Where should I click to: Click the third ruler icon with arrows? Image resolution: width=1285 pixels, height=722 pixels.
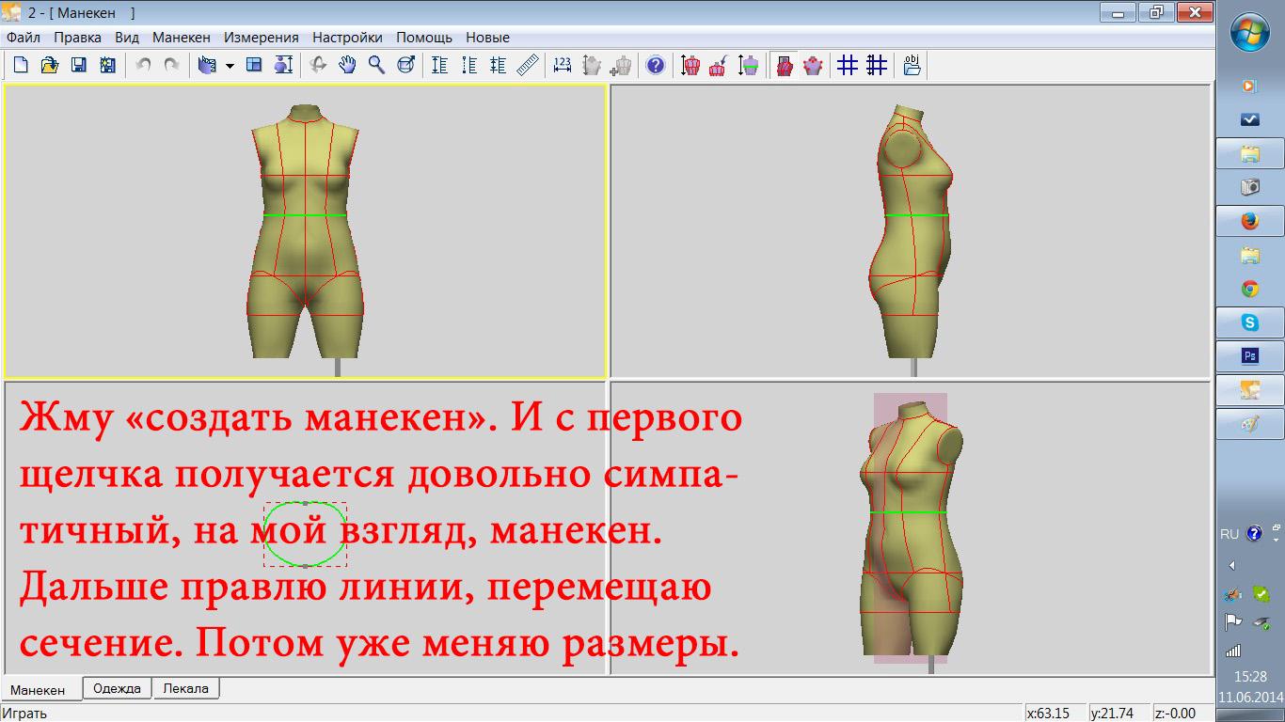(x=499, y=65)
